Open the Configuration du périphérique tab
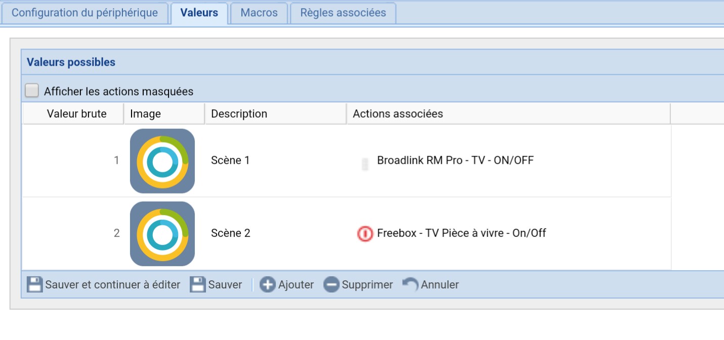The width and height of the screenshot is (724, 340). pyautogui.click(x=84, y=13)
